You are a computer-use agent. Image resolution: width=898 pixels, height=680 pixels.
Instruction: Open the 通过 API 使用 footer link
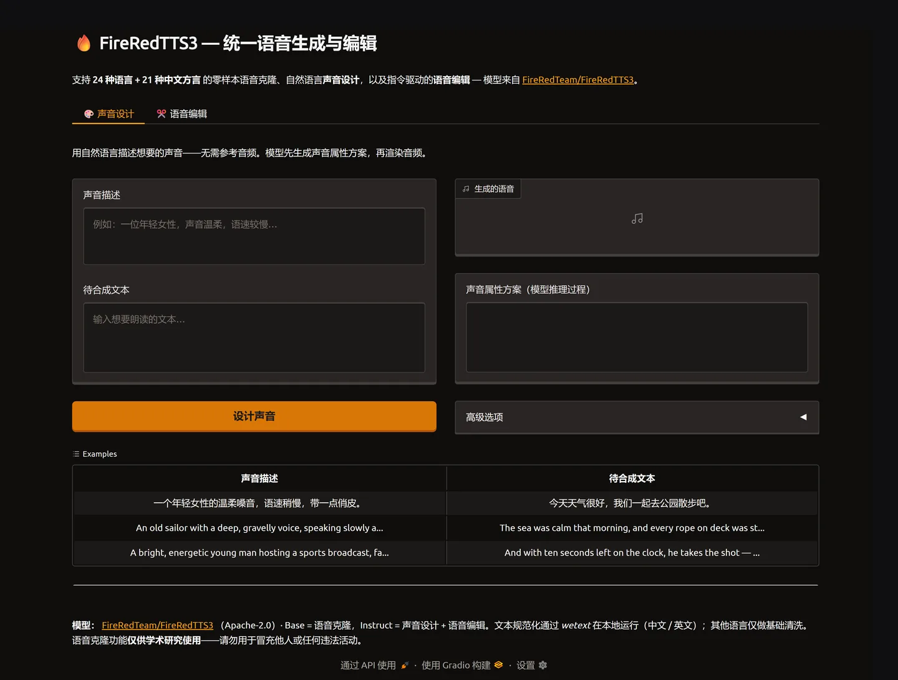click(374, 665)
